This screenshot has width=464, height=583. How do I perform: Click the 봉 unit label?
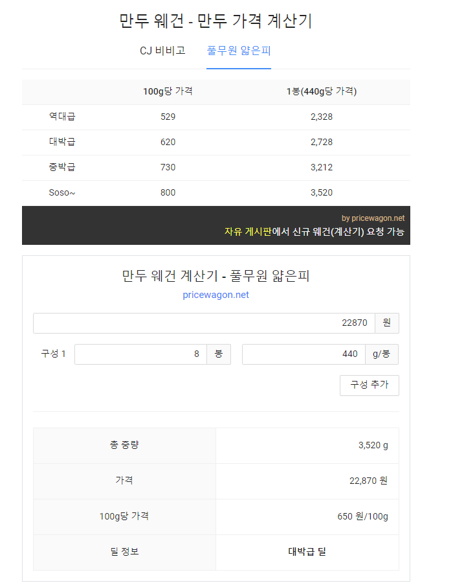[x=219, y=354]
